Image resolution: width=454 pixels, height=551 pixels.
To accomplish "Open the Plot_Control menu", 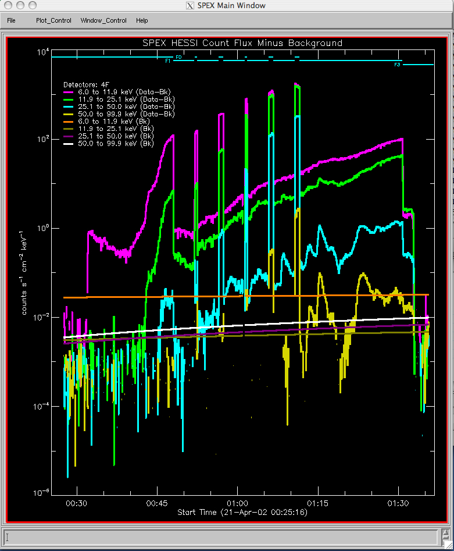I will coord(53,20).
